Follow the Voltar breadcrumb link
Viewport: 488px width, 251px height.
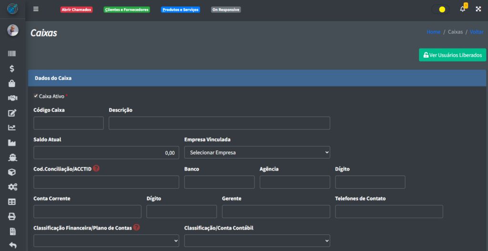tap(476, 32)
